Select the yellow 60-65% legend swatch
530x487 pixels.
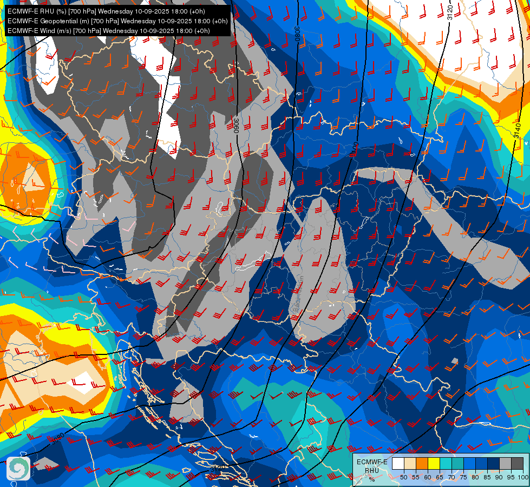[434, 463]
